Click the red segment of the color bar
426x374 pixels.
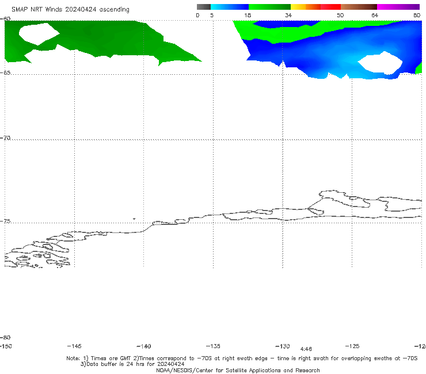330,7
